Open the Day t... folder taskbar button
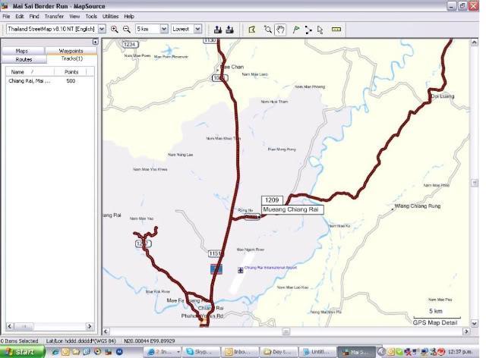486x358 pixels. click(x=278, y=352)
